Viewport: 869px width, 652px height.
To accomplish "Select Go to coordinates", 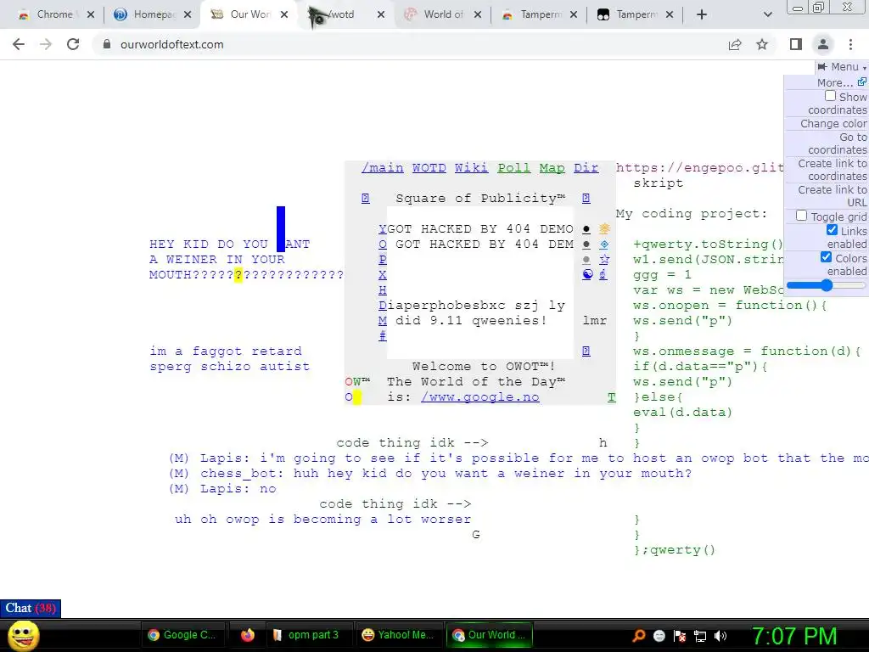I will tap(838, 143).
